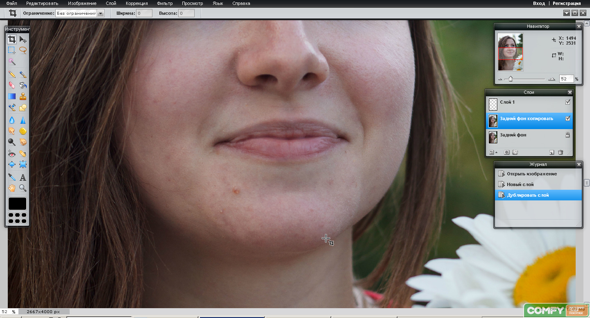Select the Color Replace tool
Viewport: 590px width, 318px height.
[12, 108]
